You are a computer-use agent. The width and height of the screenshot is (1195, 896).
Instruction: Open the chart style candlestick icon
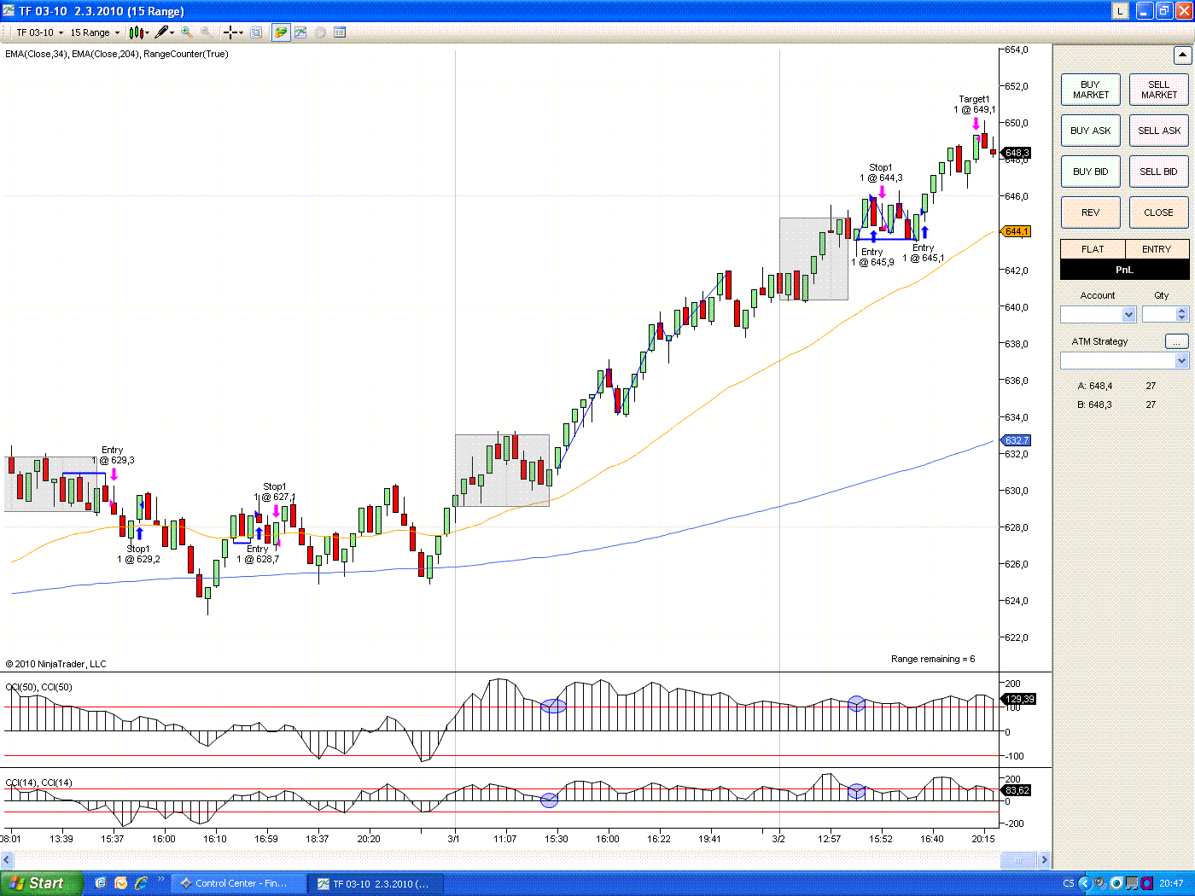click(x=136, y=32)
